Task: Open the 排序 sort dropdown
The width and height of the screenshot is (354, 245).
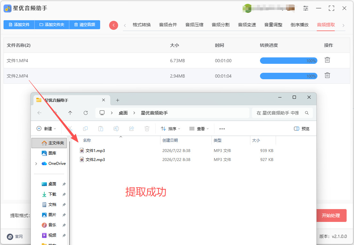Action: (170, 129)
